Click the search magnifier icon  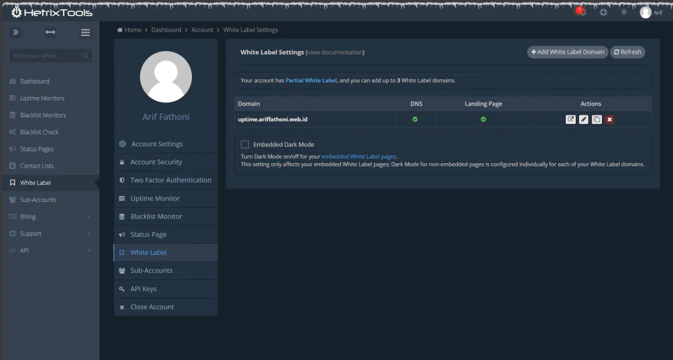85,56
